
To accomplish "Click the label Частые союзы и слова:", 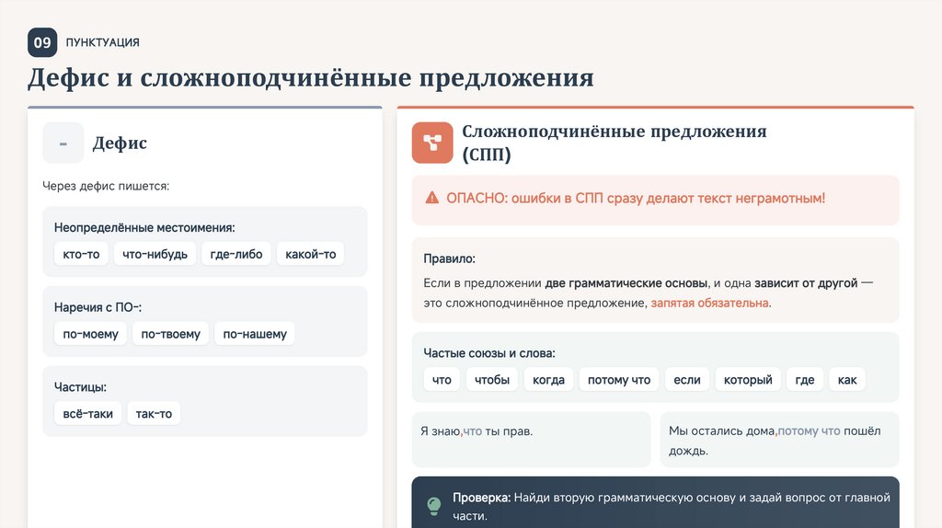I will pyautogui.click(x=489, y=353).
